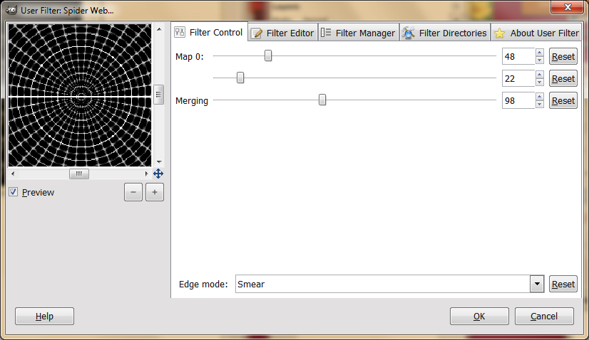Reset the slider value of 22
The height and width of the screenshot is (340, 589).
[x=563, y=78]
